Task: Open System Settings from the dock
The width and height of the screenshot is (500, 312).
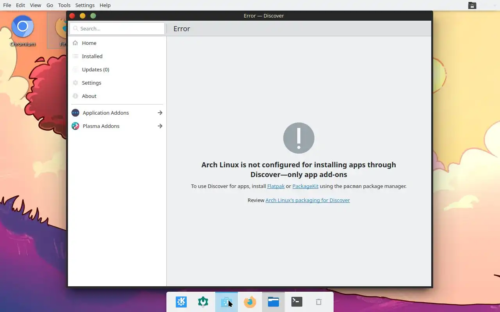Action: point(203,302)
